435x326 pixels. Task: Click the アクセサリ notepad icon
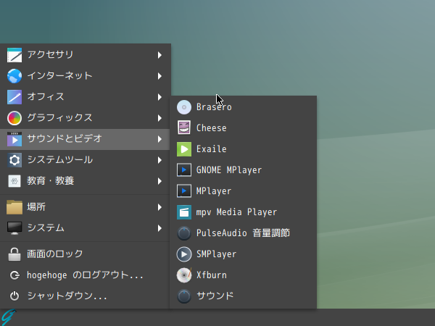pyautogui.click(x=14, y=55)
